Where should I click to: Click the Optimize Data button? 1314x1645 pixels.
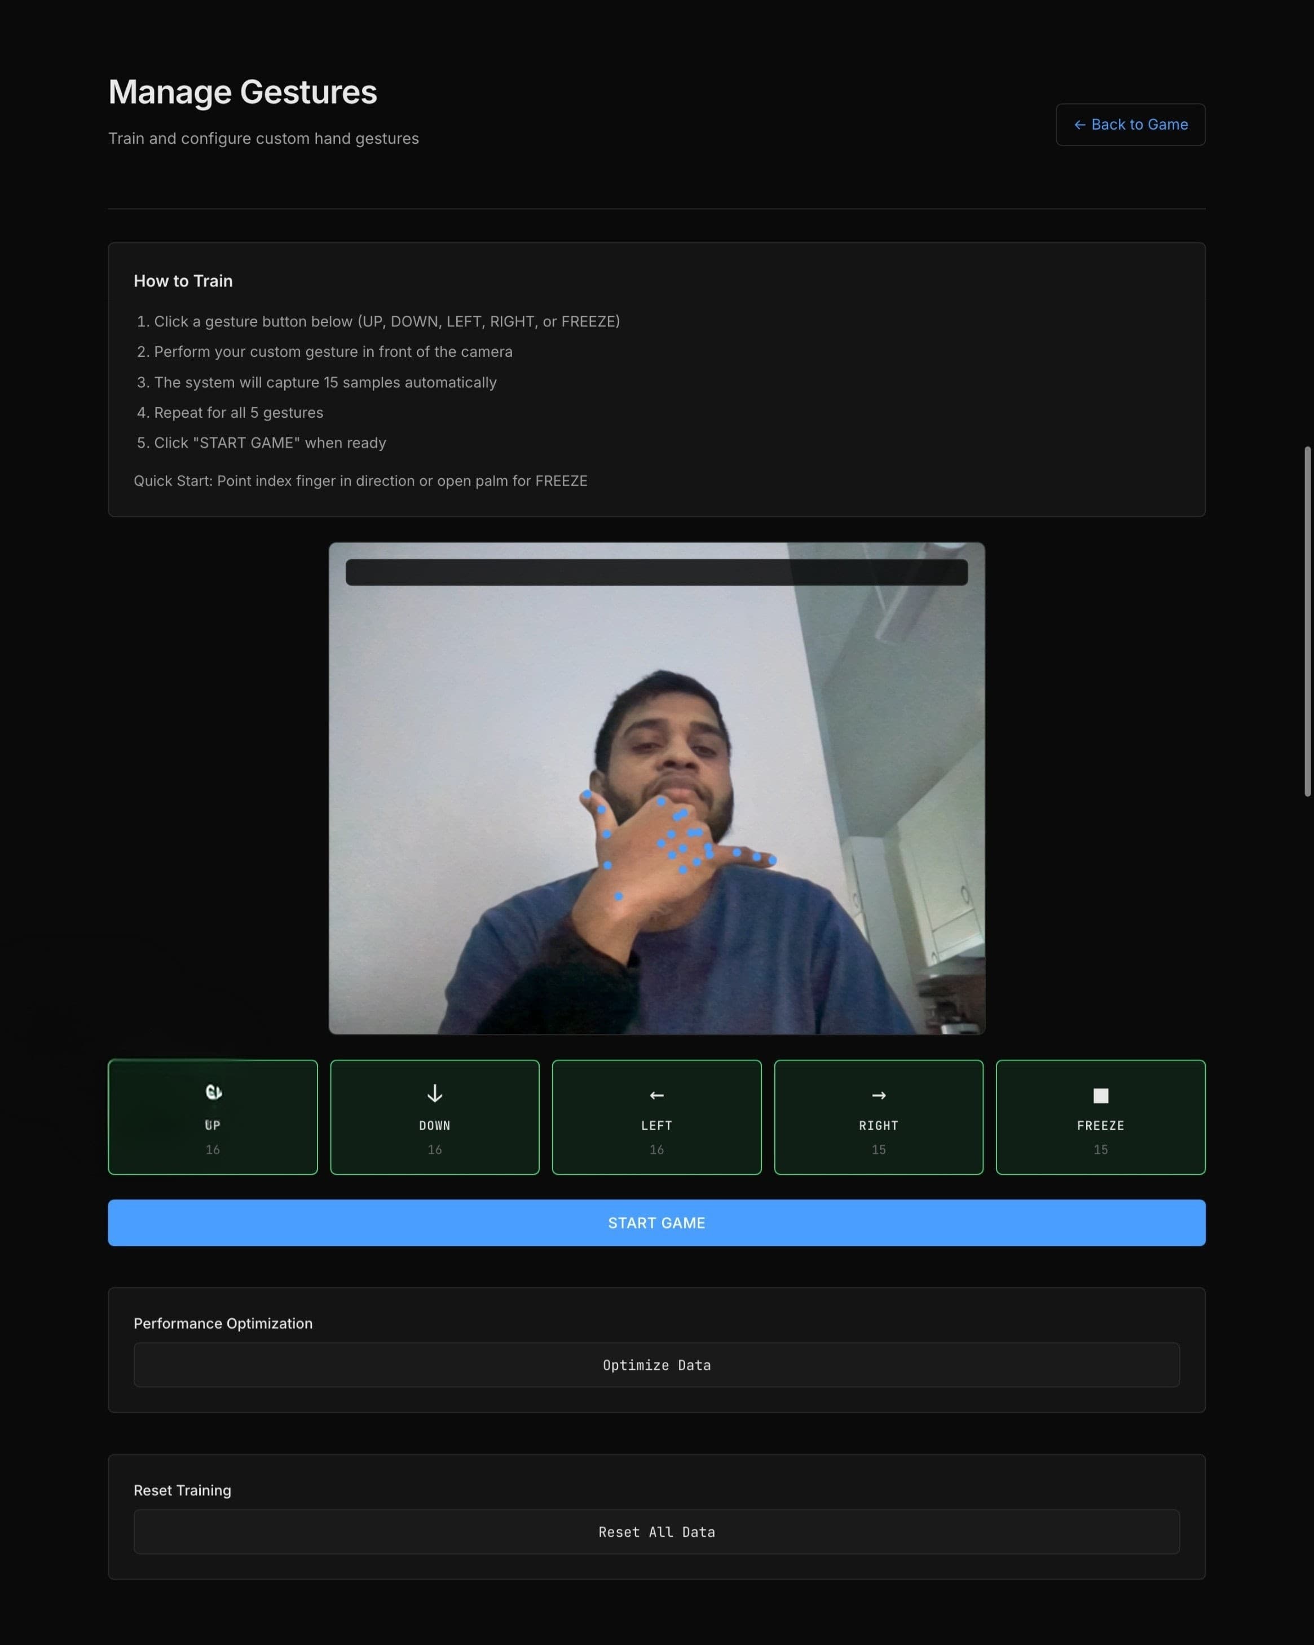[x=656, y=1365]
